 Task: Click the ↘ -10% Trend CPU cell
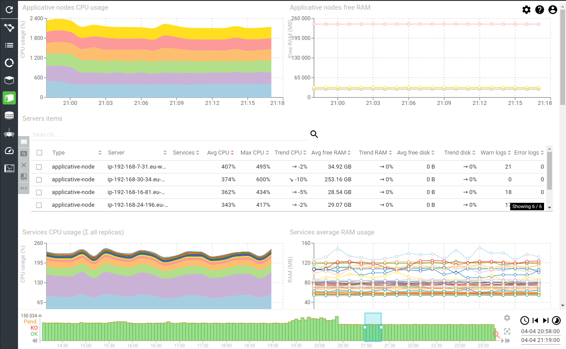[x=298, y=180]
